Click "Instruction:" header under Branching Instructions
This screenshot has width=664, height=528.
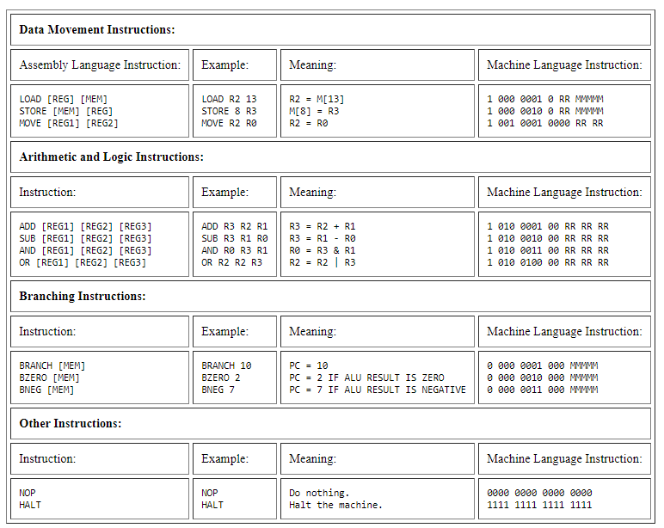(47, 332)
